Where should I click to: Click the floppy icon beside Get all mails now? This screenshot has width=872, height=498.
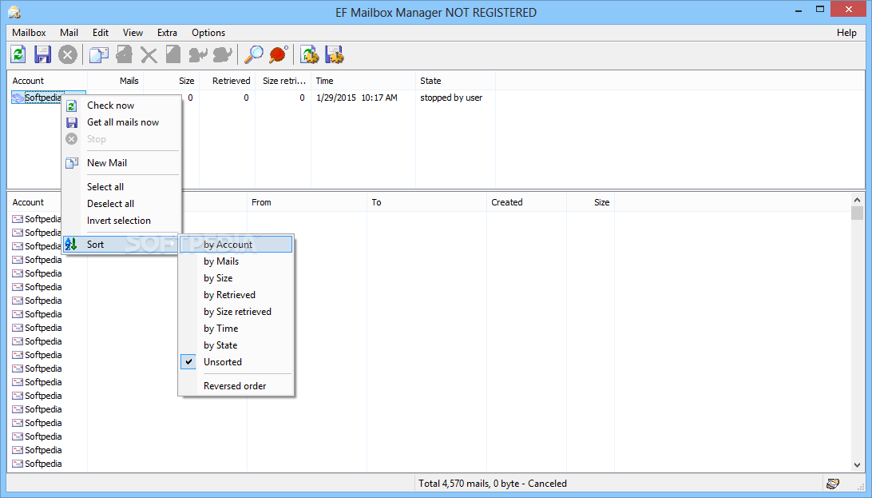click(72, 122)
